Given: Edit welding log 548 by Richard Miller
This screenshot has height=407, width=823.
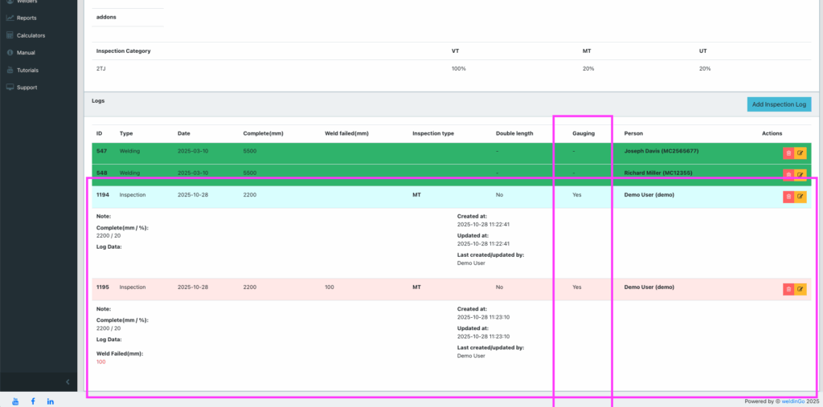Looking at the screenshot, I should tap(800, 174).
